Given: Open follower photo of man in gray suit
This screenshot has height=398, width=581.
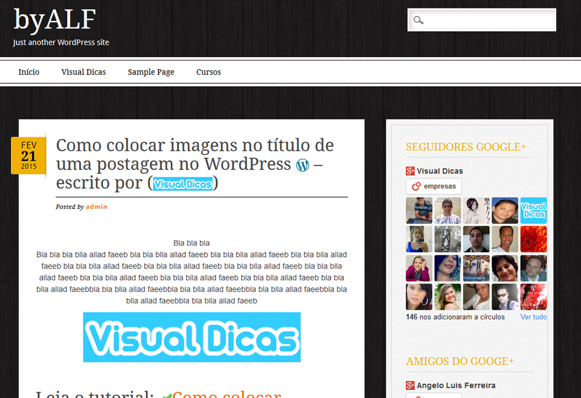Looking at the screenshot, I should point(533,268).
